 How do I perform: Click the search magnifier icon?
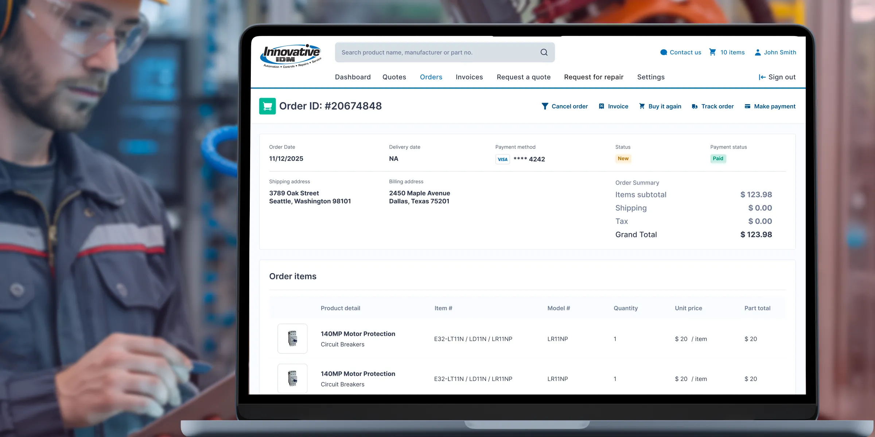pos(544,52)
